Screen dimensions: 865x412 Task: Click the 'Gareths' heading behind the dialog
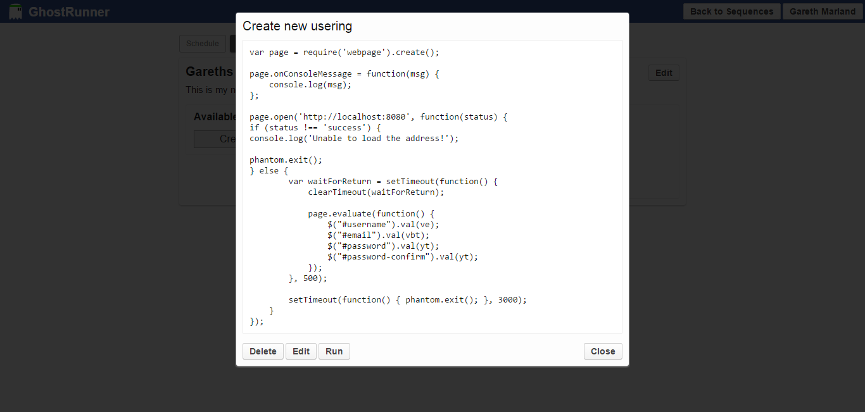[210, 72]
